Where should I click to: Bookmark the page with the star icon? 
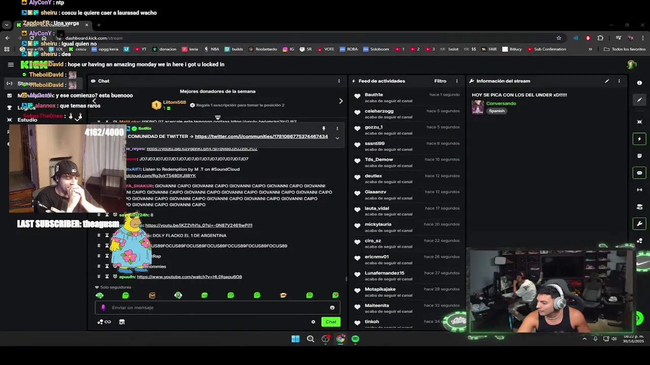click(559, 38)
